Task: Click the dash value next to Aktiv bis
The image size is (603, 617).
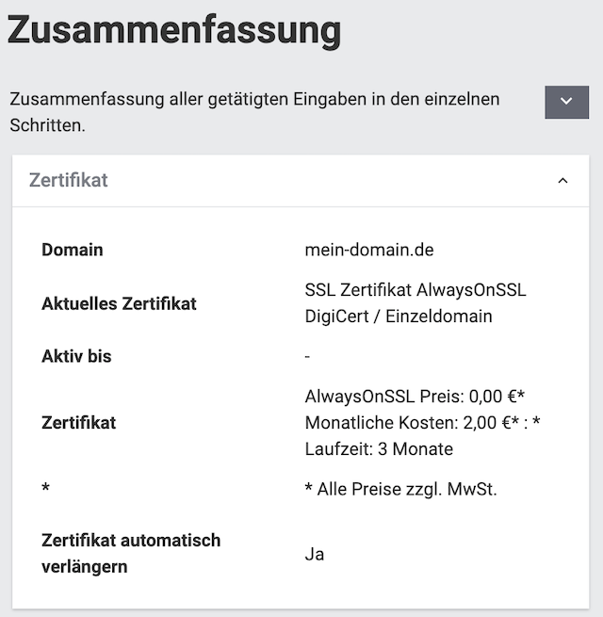Action: click(308, 357)
